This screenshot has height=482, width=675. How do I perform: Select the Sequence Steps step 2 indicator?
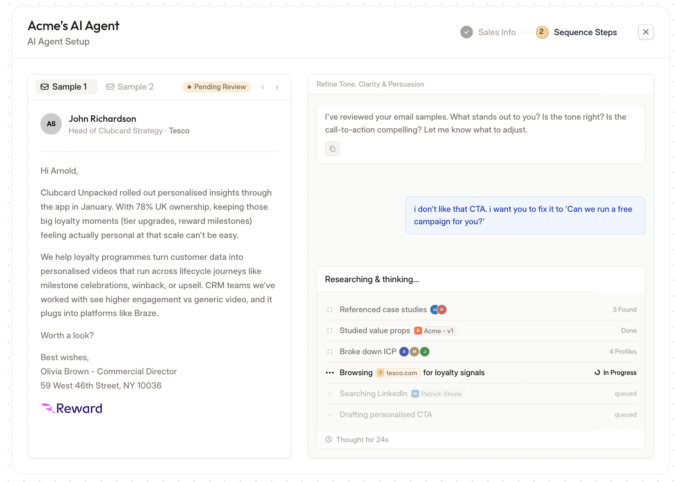tap(542, 32)
